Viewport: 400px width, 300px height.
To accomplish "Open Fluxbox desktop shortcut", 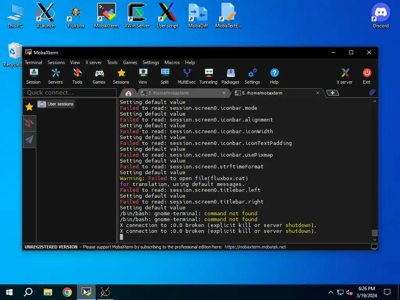I will [76, 15].
